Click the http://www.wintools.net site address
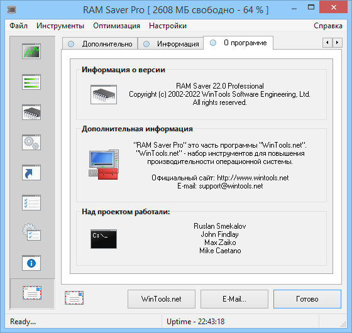The image size is (352, 333). click(x=253, y=178)
